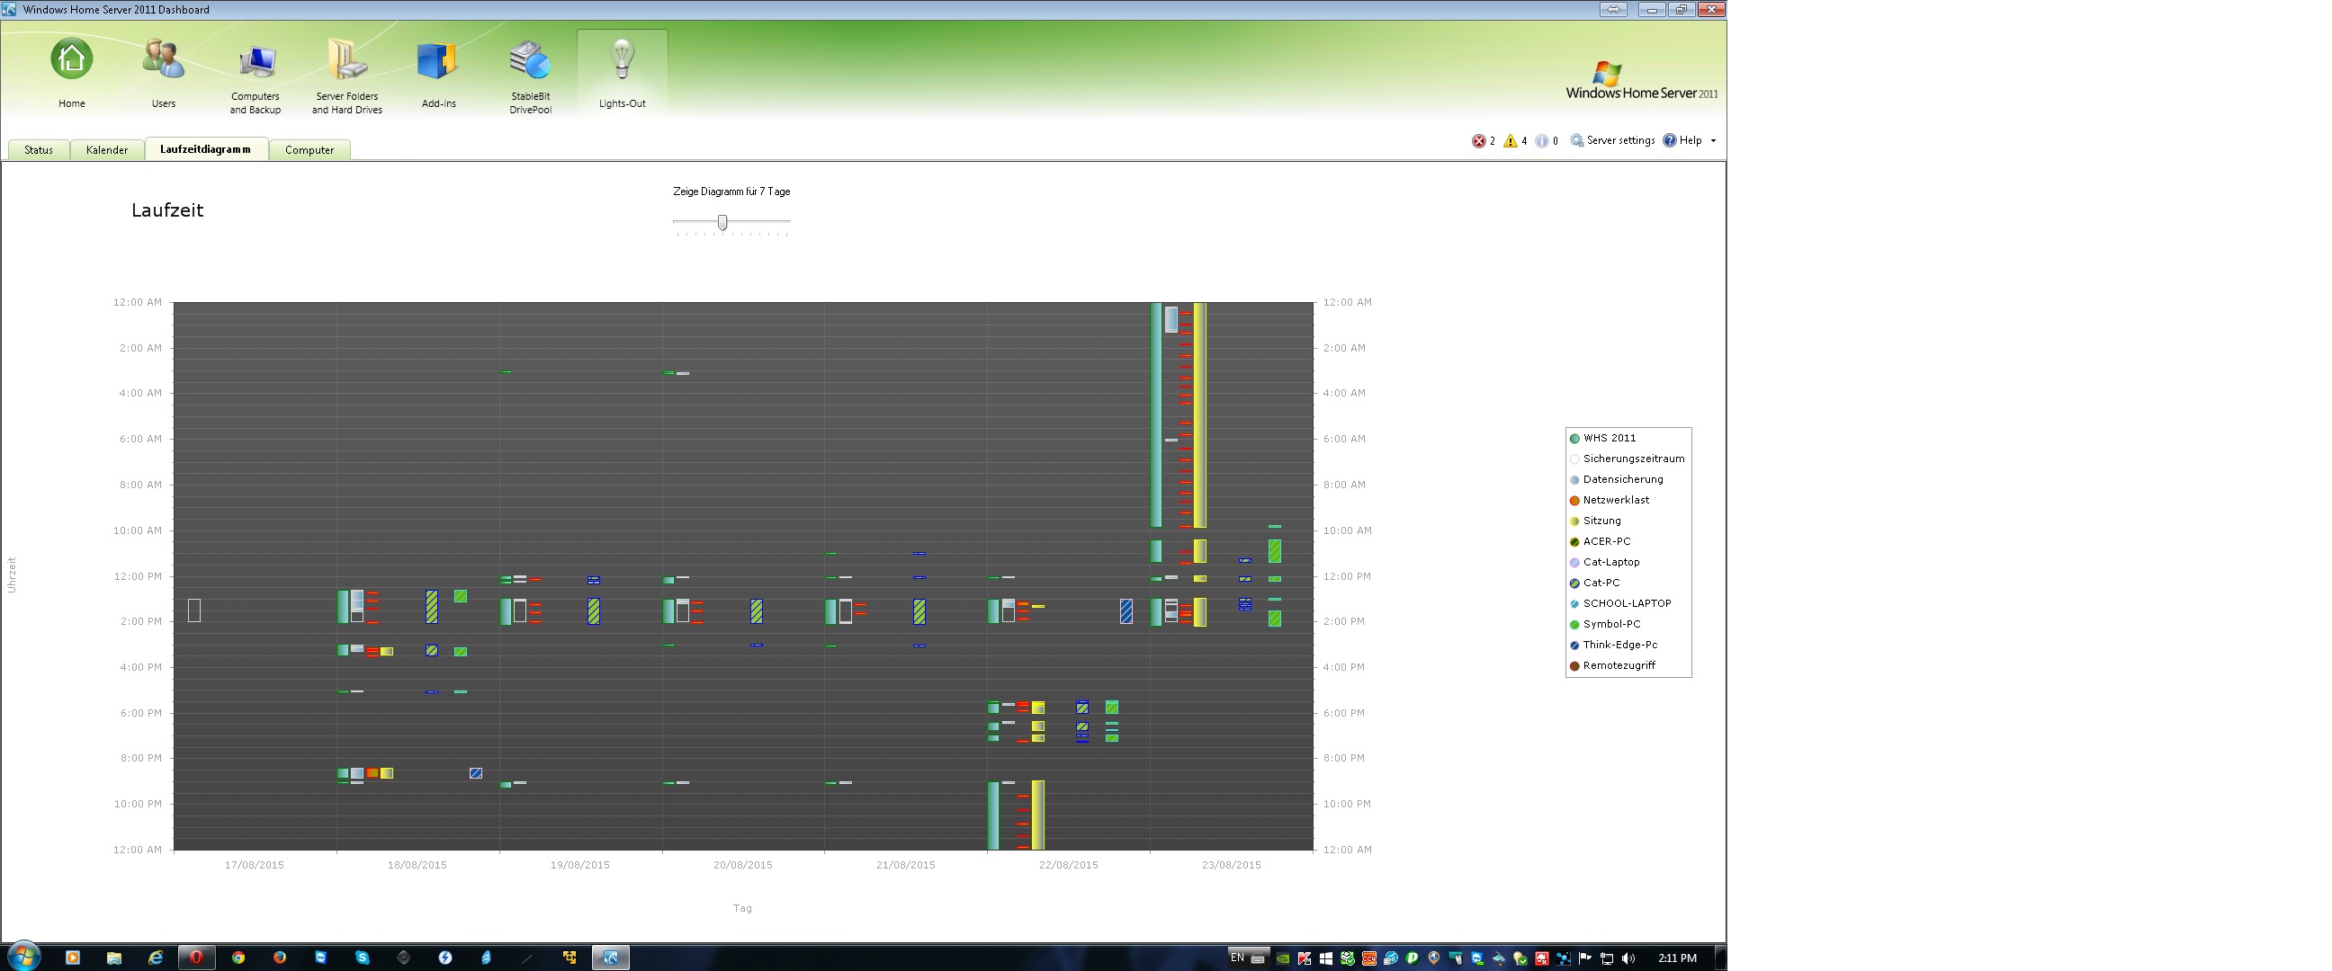Select the active Dashboard taskbar button
The width and height of the screenshot is (2332, 971).
click(611, 958)
